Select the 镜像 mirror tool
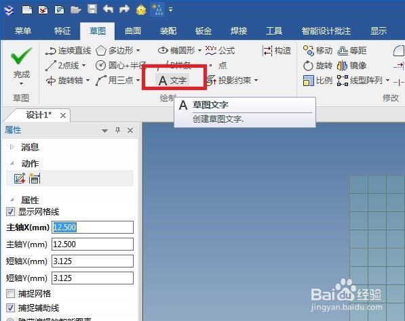405x321 pixels. [352, 66]
